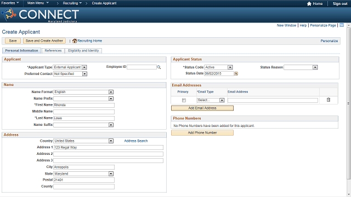Click the "No Phone Numbers have been added" message
This screenshot has height=197, width=351.
tap(214, 126)
